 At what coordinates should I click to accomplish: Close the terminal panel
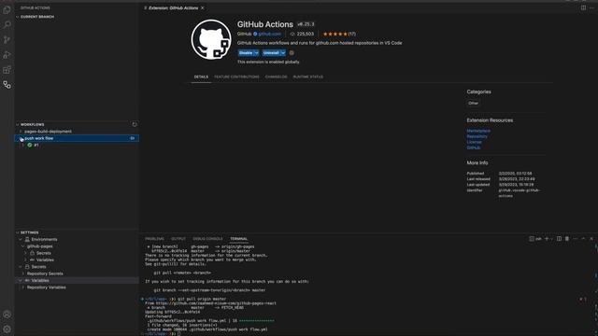591,239
